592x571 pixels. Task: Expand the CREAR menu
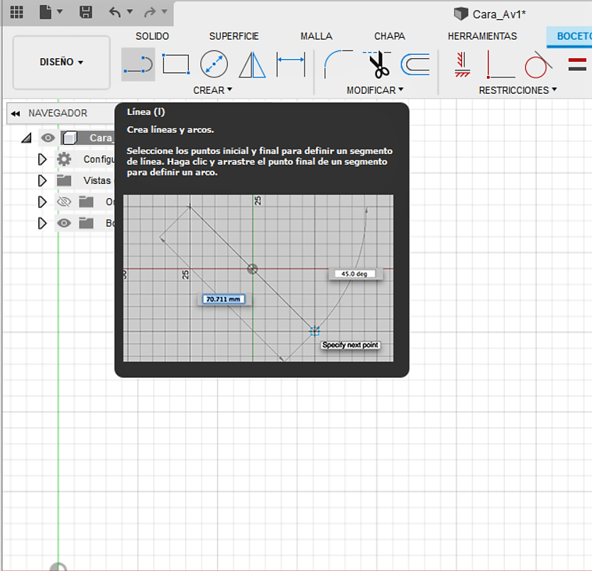(212, 90)
